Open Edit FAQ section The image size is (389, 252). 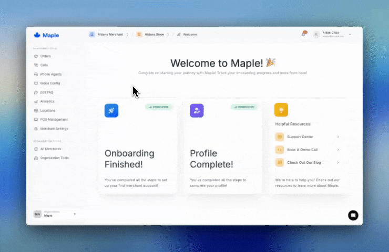pyautogui.click(x=47, y=92)
